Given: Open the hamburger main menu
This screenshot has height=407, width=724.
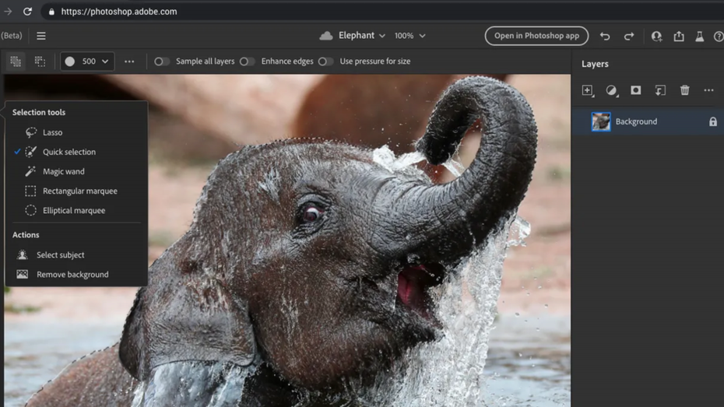Looking at the screenshot, I should [x=41, y=36].
